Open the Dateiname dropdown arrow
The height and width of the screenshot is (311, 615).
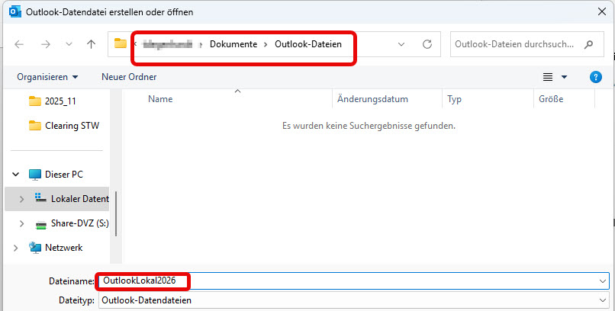[603, 281]
